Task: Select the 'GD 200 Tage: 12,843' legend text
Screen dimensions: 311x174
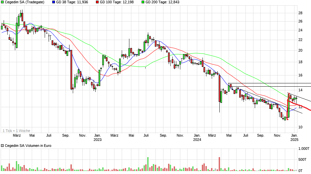Action: (x=162, y=2)
